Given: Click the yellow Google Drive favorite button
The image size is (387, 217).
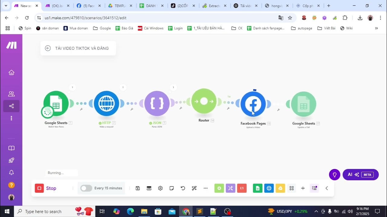Looking at the screenshot, I should pos(280,188).
